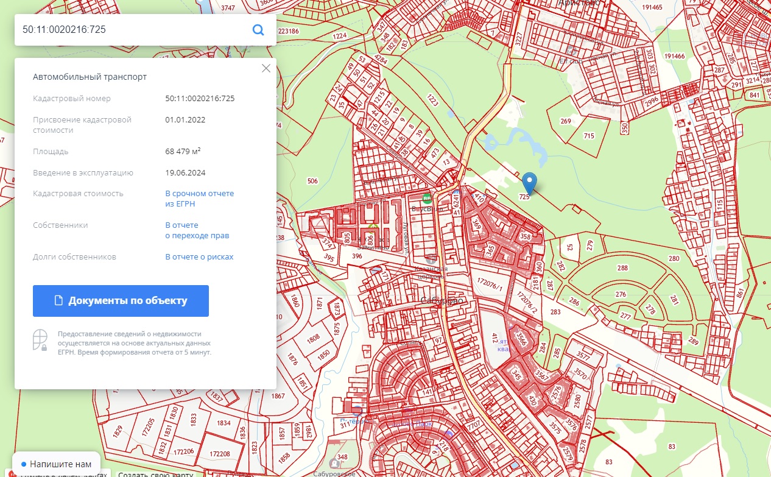Open the 'Напишите нам' chat widget

(x=57, y=464)
